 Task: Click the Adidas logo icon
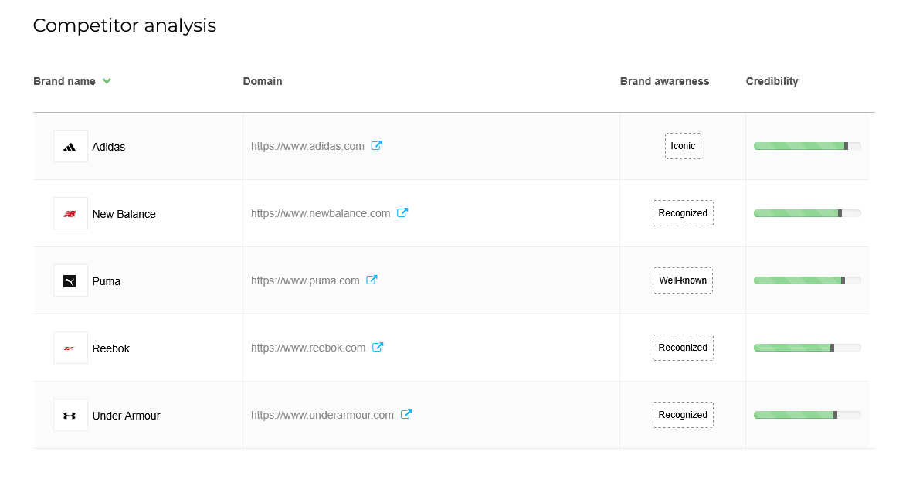point(70,147)
